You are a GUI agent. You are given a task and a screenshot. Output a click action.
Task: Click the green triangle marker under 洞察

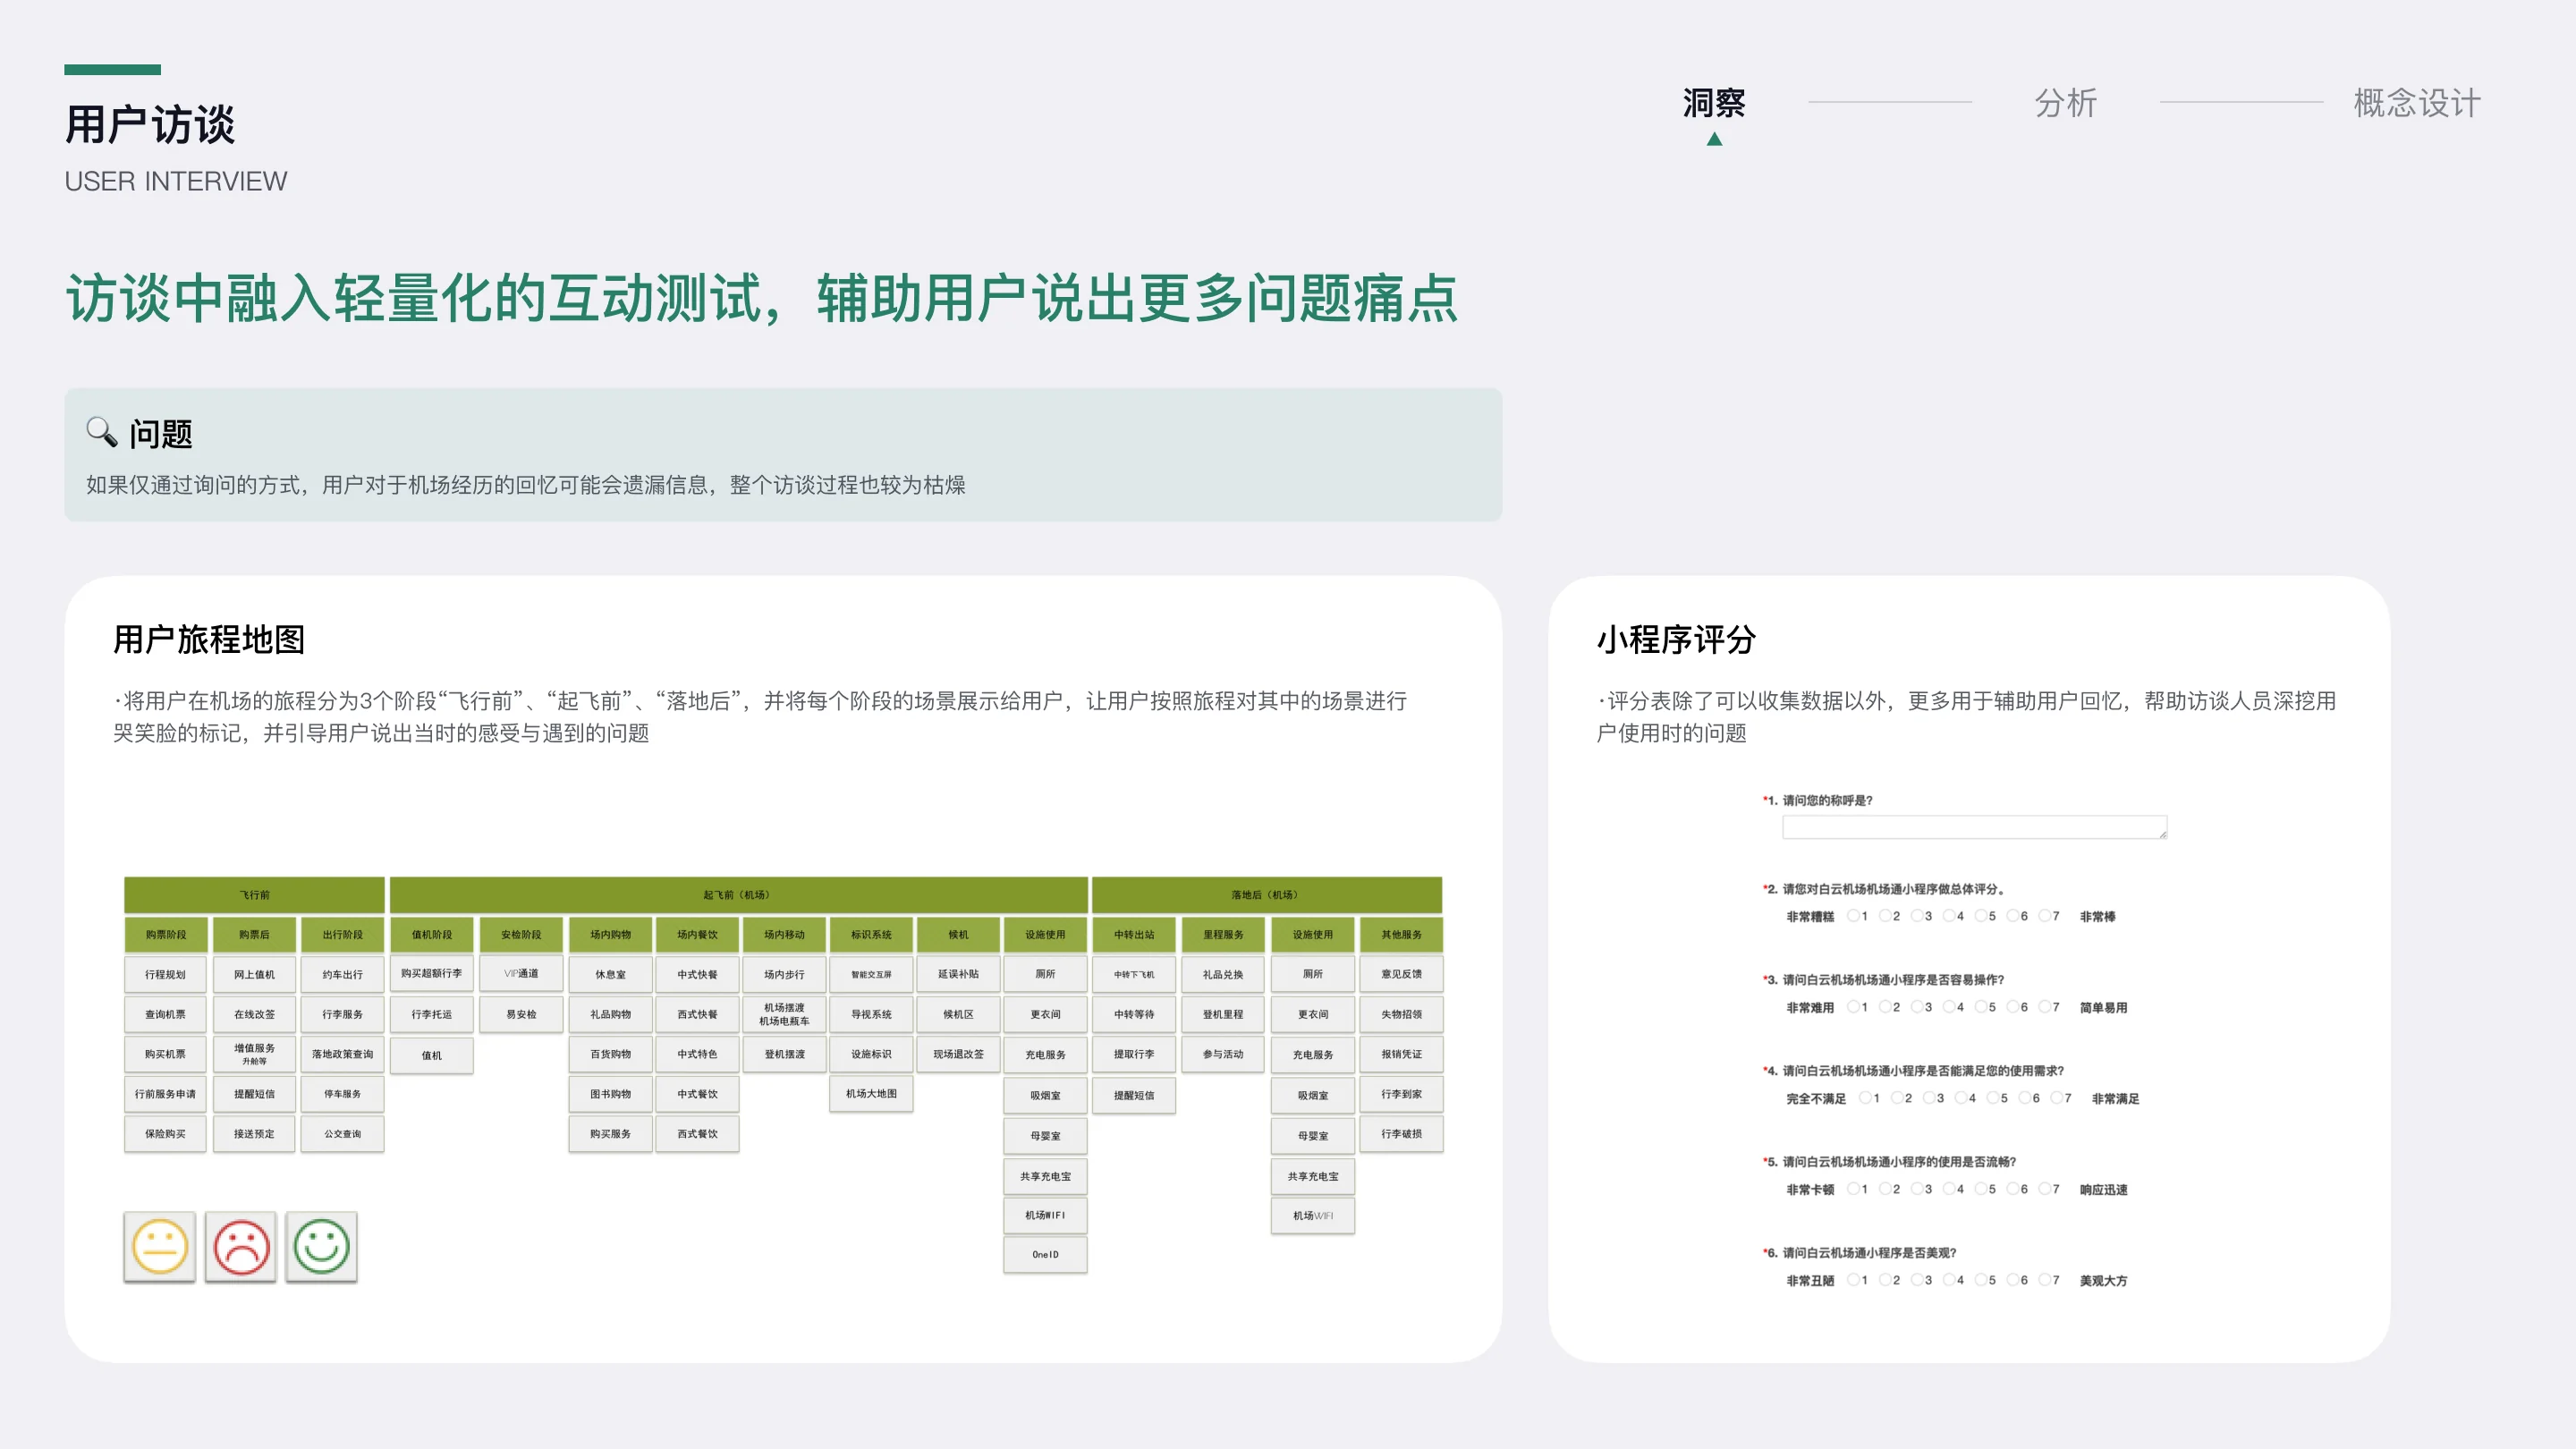pyautogui.click(x=1714, y=139)
